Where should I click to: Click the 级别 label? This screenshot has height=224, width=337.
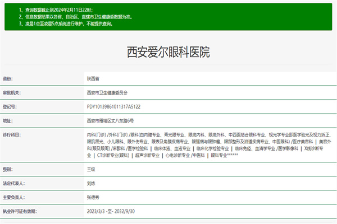(x=8, y=170)
